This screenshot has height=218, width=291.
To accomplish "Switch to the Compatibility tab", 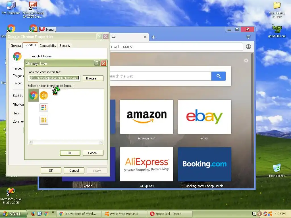I will coord(48,46).
